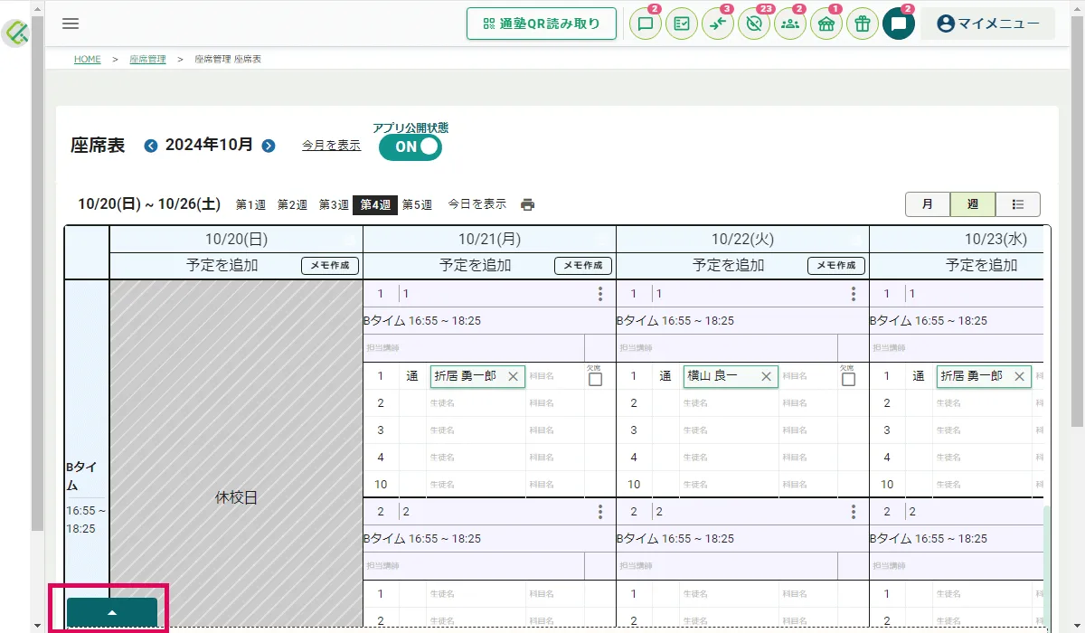Open マイメニュー account menu
The width and height of the screenshot is (1085, 633).
[987, 24]
